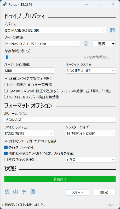This screenshot has width=120, height=209.
Task: Click the elapsed timer 00:02:22
Action: click(x=111, y=205)
